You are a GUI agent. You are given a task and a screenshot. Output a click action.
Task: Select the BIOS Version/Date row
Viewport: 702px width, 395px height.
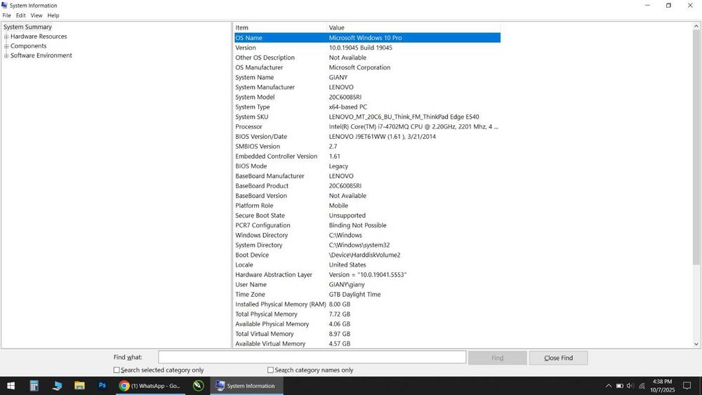click(367, 136)
